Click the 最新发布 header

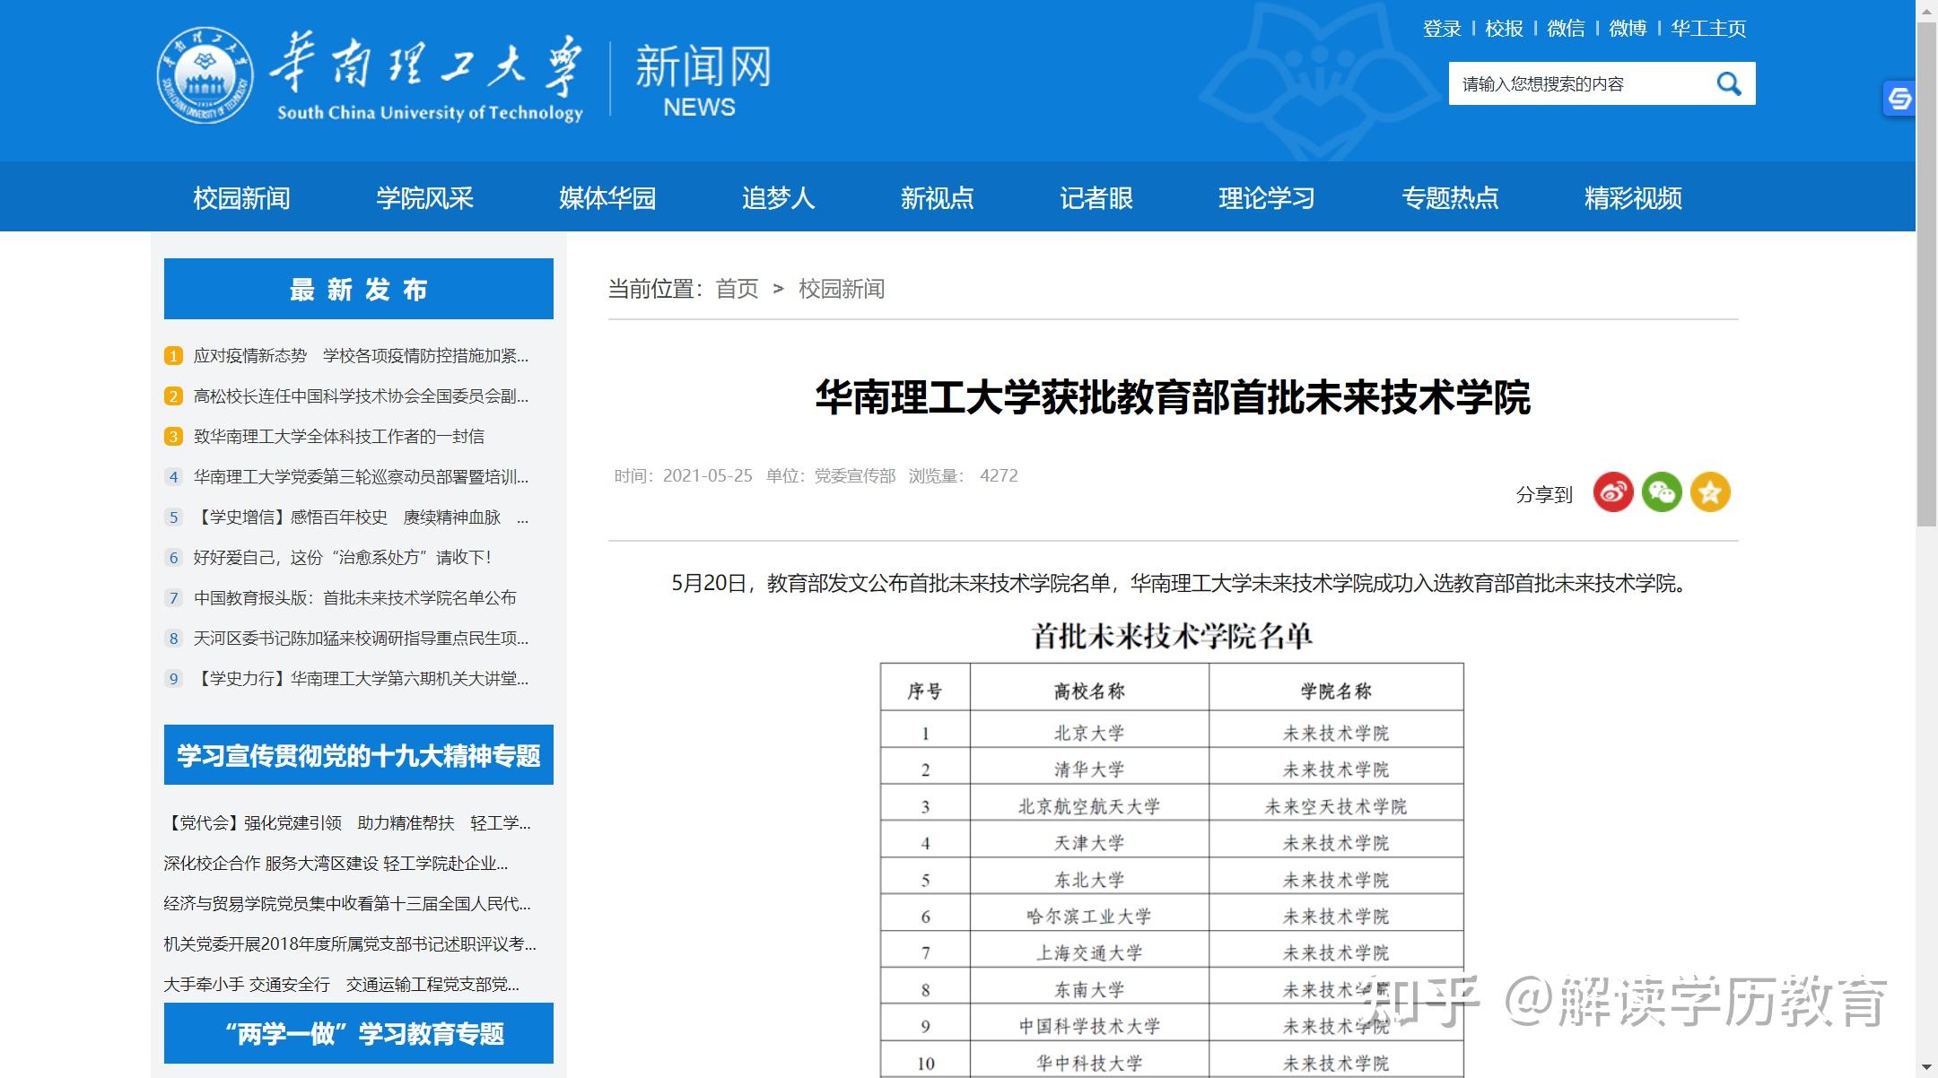click(x=359, y=289)
